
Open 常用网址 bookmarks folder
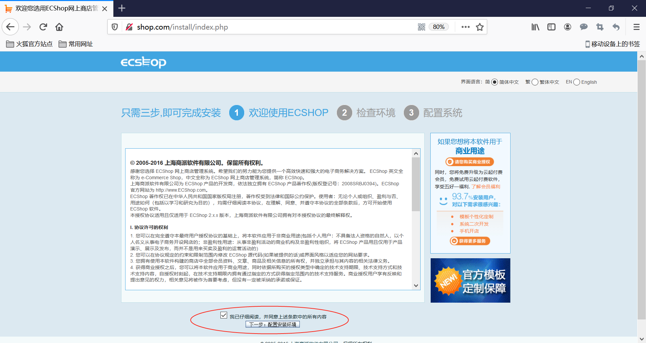click(76, 44)
